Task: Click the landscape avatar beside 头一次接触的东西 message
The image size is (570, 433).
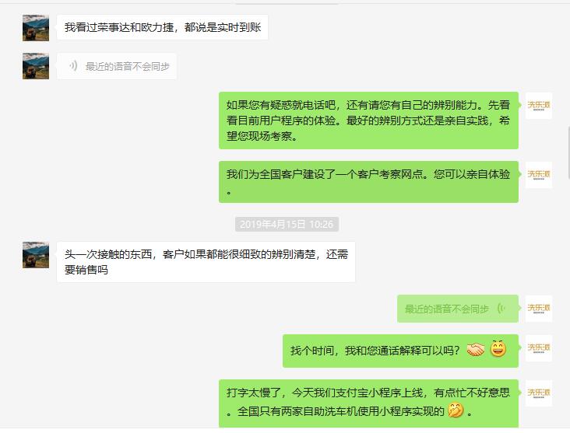Action: coord(36,255)
